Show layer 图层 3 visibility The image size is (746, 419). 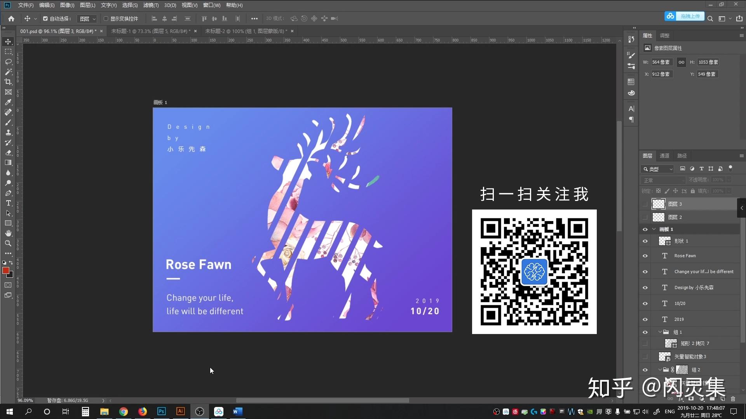coord(645,204)
